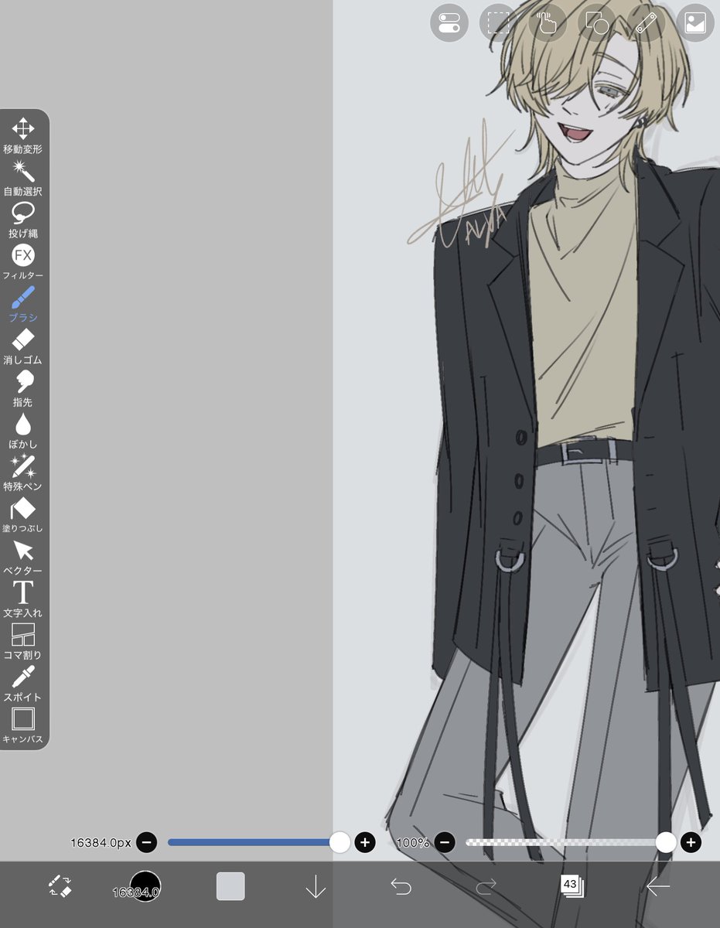
Task: Decrease opacity with the minus button
Action: click(x=445, y=842)
